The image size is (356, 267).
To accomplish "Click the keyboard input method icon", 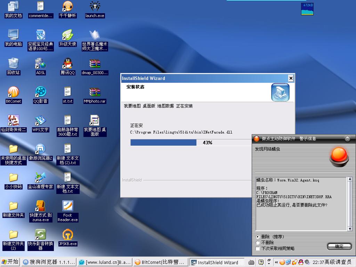I will tap(251, 262).
